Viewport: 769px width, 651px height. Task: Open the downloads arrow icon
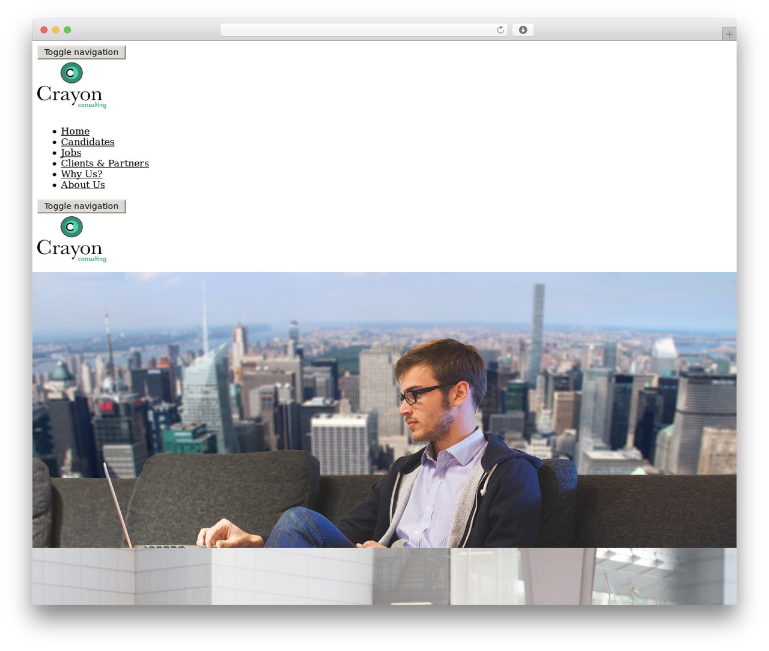523,30
